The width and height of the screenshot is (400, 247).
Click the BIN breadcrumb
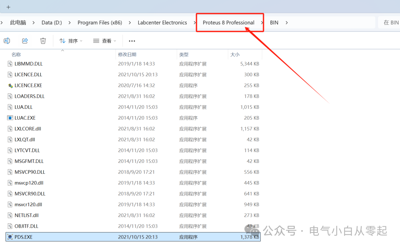(x=274, y=23)
